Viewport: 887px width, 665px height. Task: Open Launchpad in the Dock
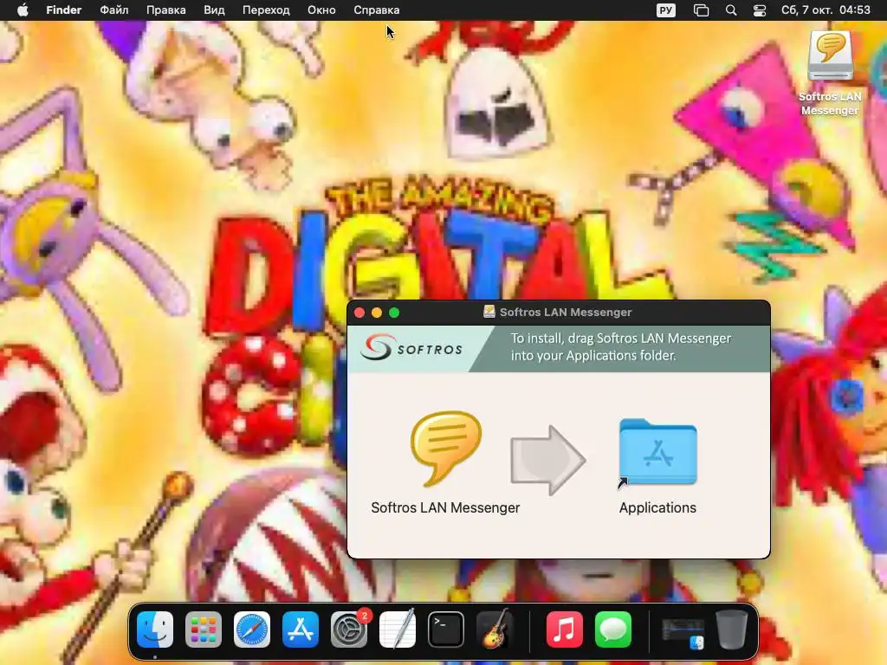point(203,629)
